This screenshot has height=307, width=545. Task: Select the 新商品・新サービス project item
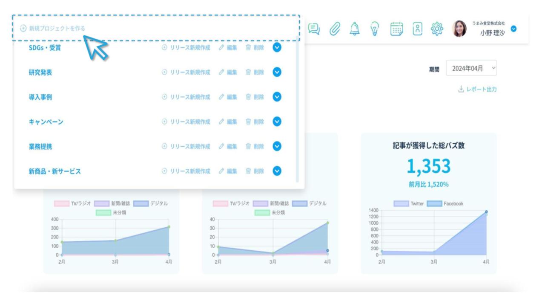(54, 171)
